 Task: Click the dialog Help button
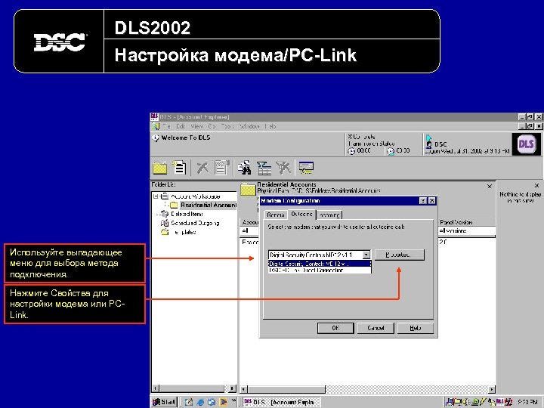coord(416,328)
